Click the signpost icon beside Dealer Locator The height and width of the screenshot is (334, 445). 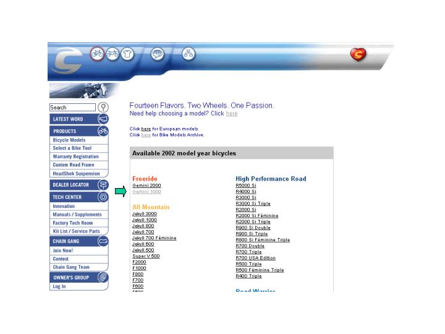[x=103, y=184]
